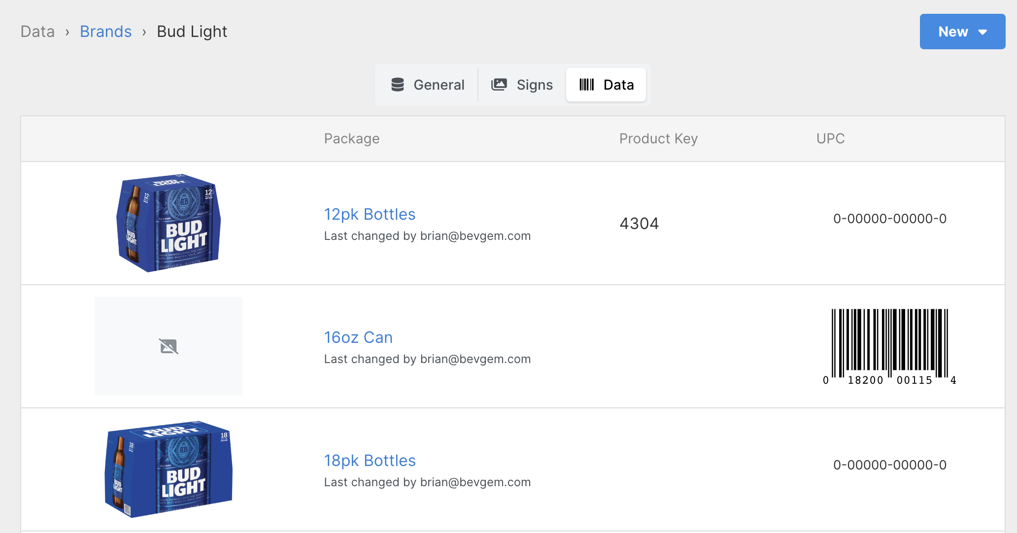Switch to the General tab

click(x=428, y=85)
